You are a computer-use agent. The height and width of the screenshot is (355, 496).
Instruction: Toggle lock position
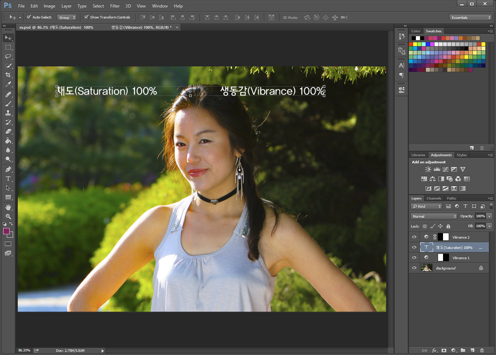(440, 226)
